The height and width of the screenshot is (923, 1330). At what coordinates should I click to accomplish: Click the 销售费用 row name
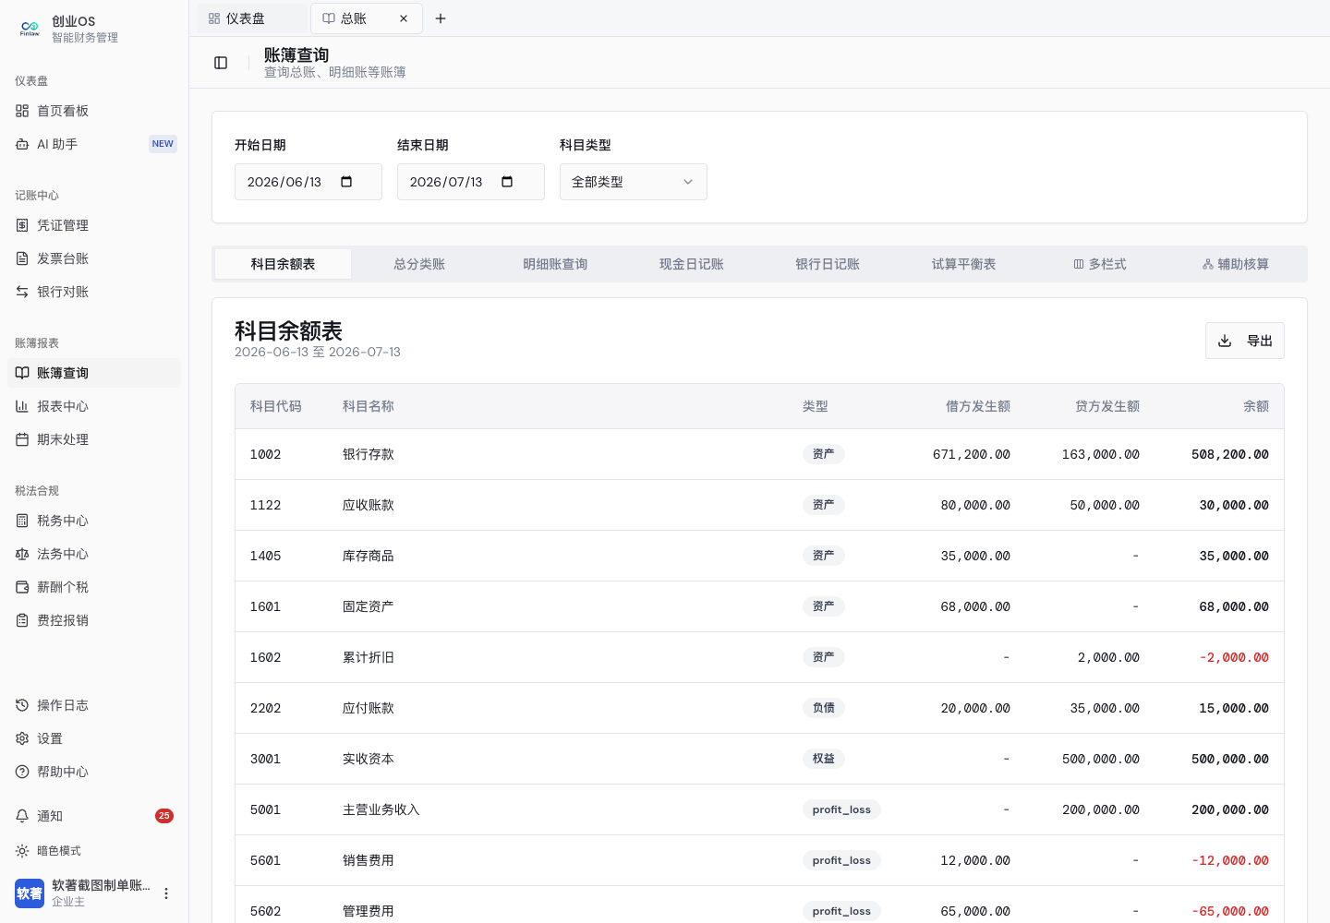click(x=369, y=860)
